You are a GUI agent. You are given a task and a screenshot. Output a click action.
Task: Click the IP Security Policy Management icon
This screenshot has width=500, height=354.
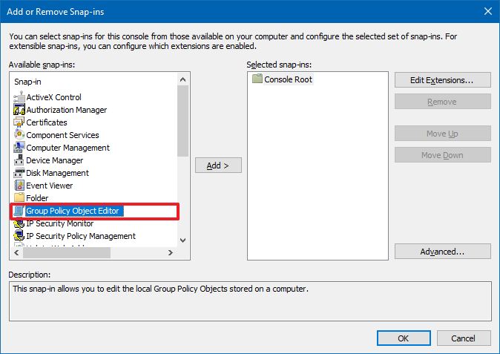(19, 236)
